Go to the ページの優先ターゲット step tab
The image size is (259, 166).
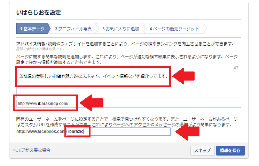point(174,29)
